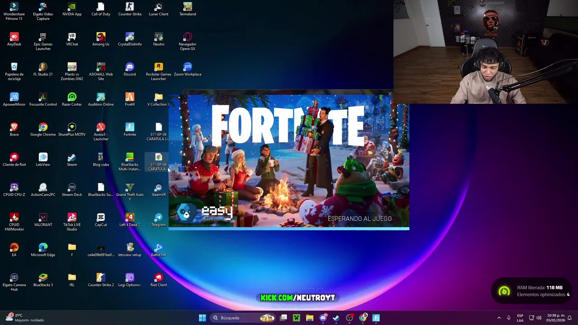Open the Windows Start menu
The image size is (578, 325).
pos(202,318)
